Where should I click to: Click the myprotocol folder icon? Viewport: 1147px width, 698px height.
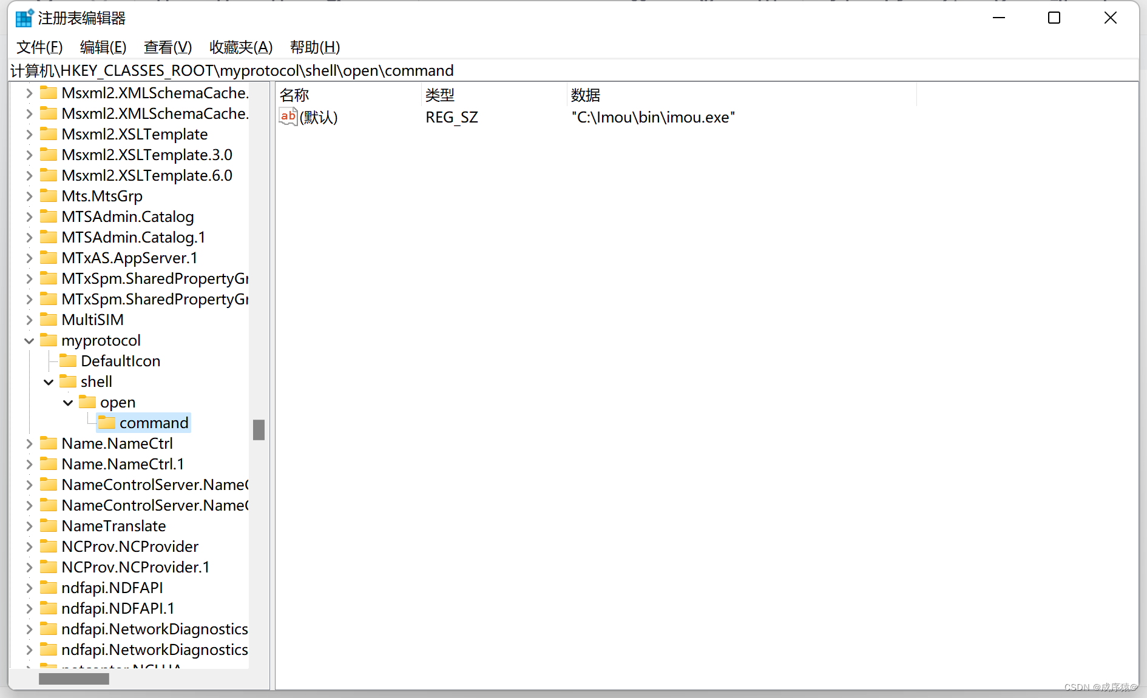tap(49, 340)
